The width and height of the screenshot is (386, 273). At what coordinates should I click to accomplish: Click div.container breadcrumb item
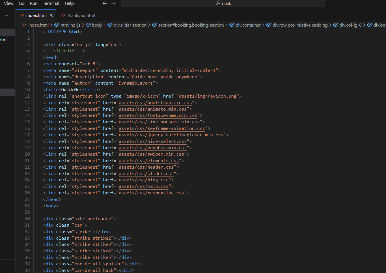(248, 25)
